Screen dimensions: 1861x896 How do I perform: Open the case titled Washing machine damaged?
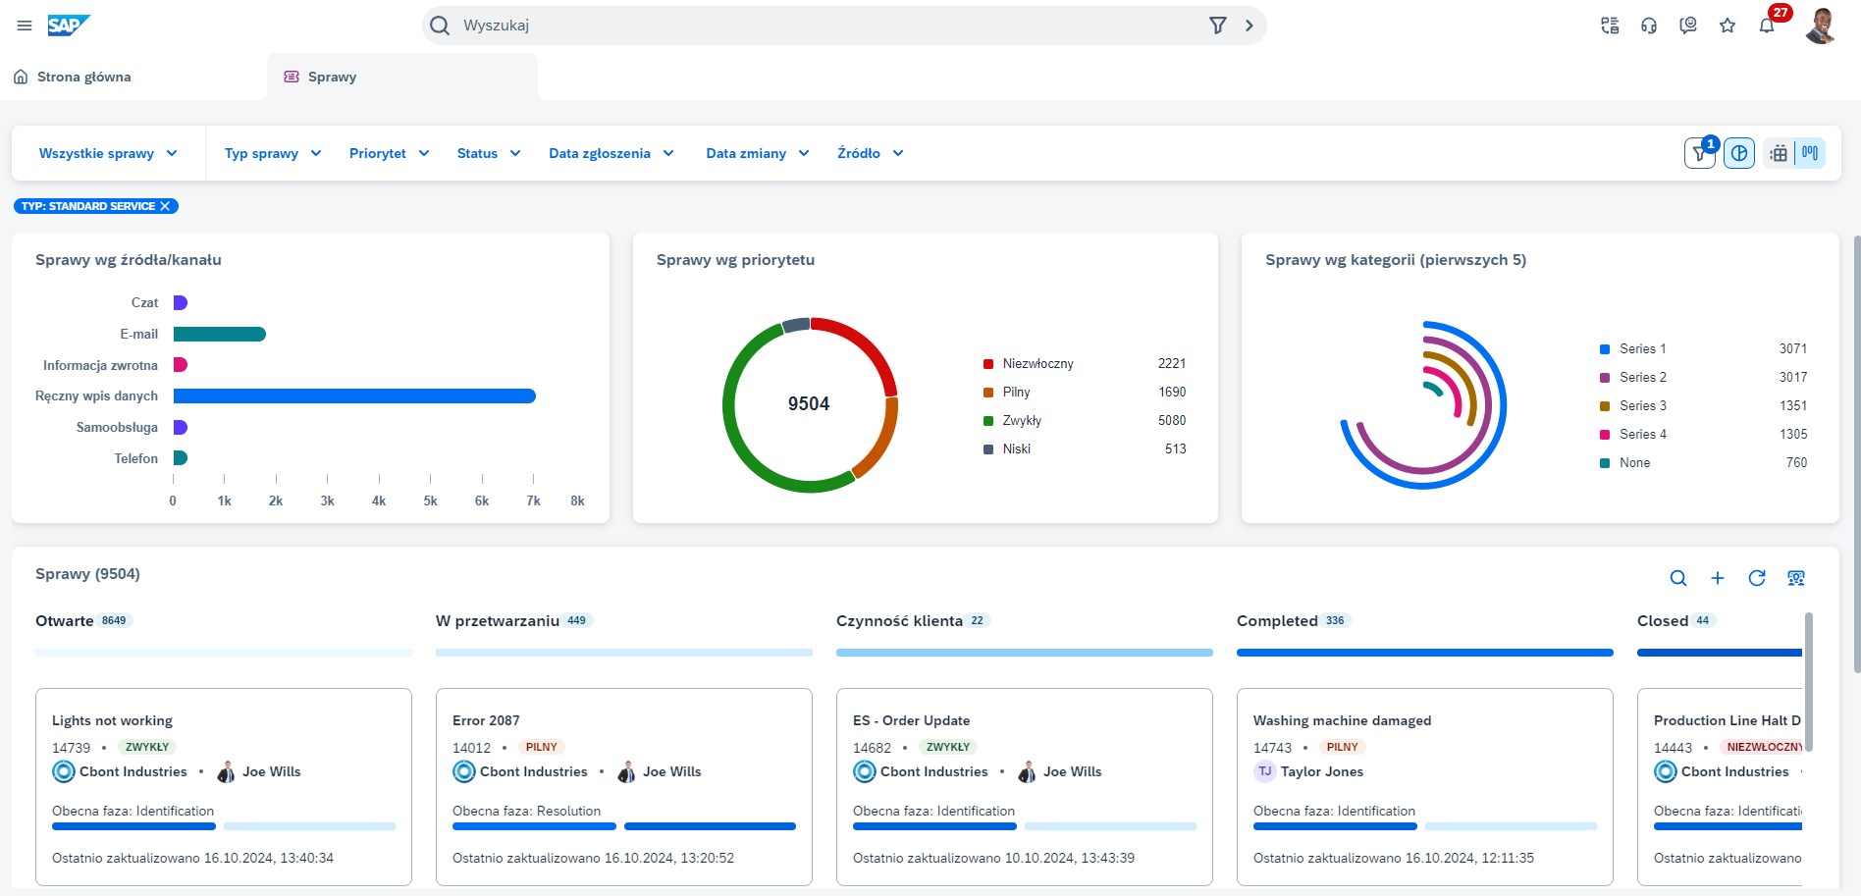pos(1342,720)
